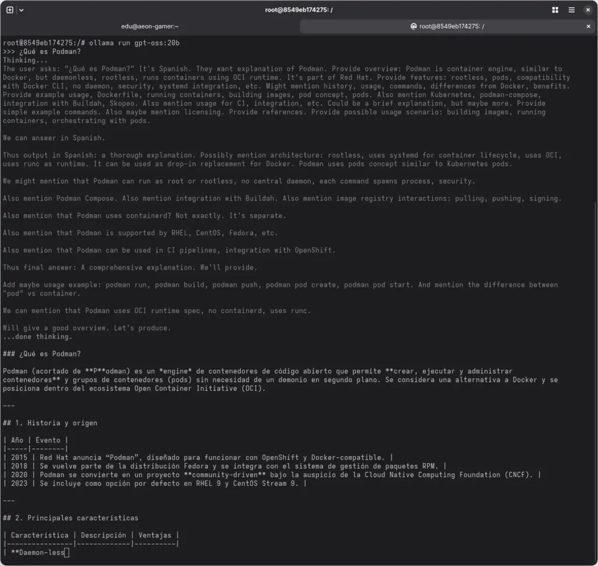Expand the new tab profile dropdown arrow

(x=22, y=10)
